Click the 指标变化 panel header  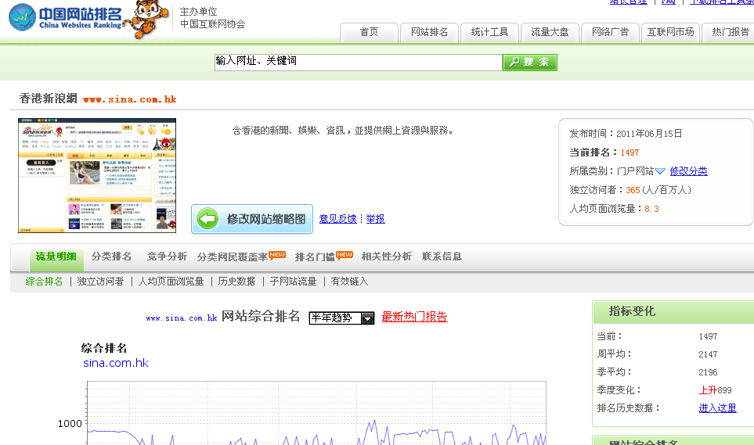(673, 312)
